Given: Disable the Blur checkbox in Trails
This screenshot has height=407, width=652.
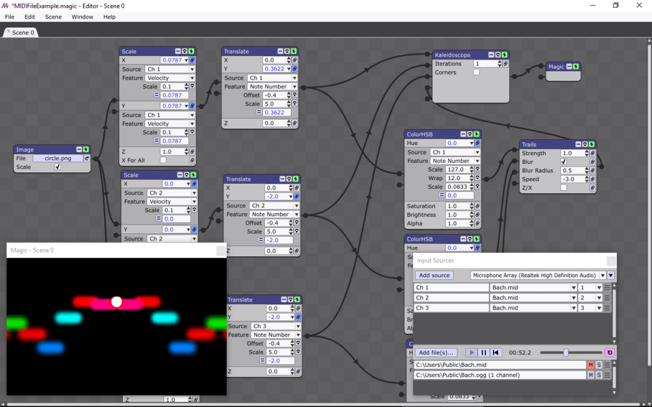Looking at the screenshot, I should tap(563, 162).
